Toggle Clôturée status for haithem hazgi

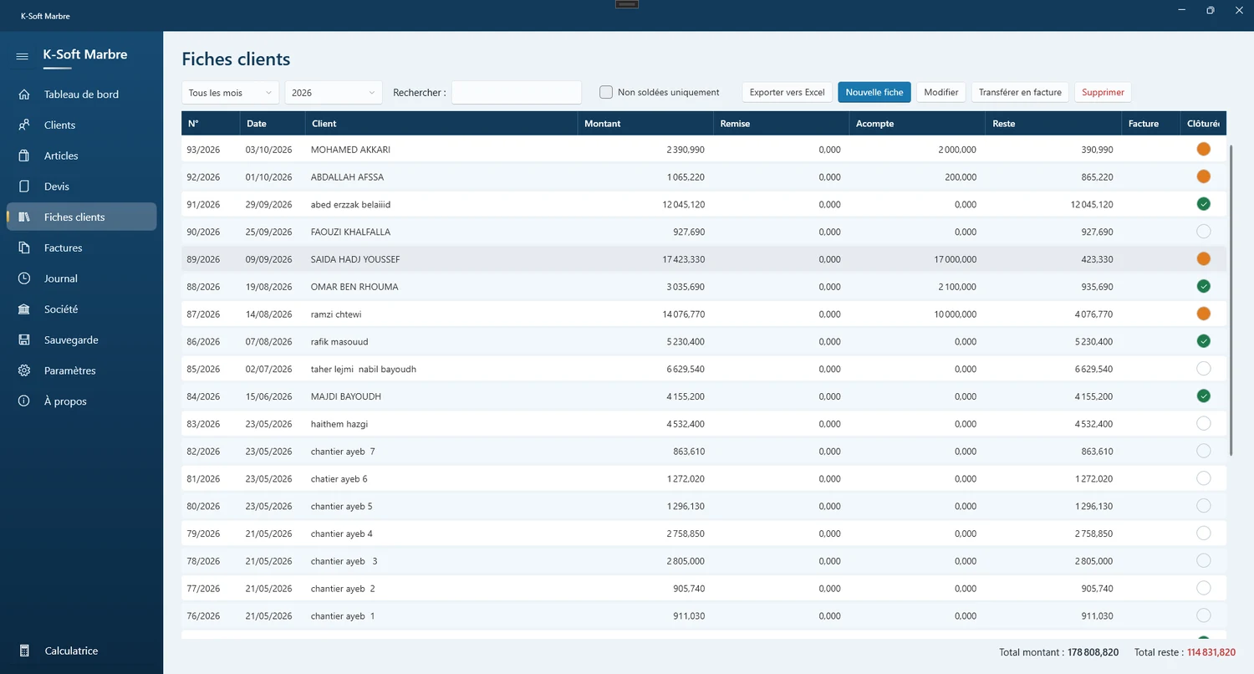pyautogui.click(x=1203, y=423)
